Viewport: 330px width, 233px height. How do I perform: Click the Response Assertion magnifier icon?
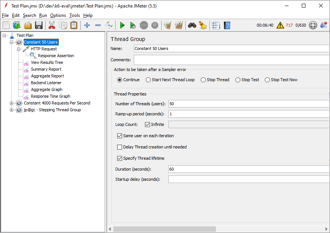[x=33, y=56]
